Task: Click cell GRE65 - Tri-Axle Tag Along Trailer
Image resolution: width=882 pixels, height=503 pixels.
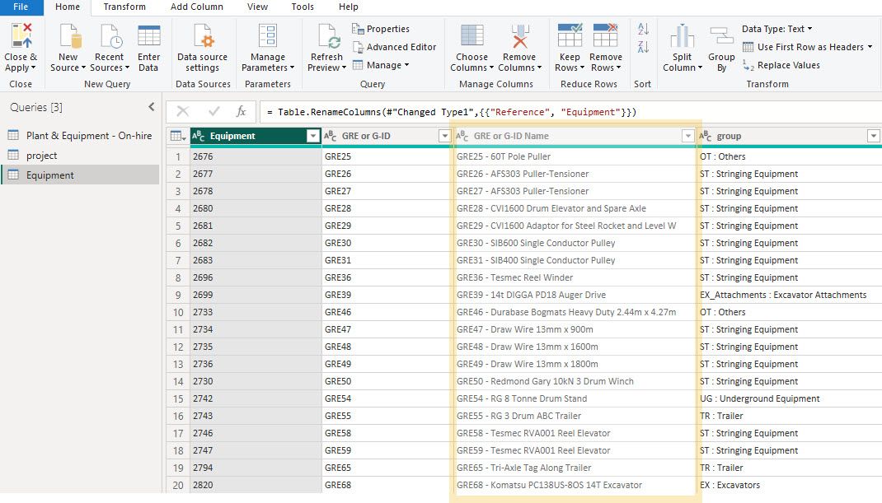Action: click(575, 468)
